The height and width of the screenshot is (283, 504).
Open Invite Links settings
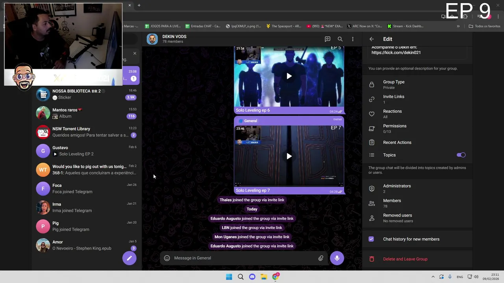[417, 99]
